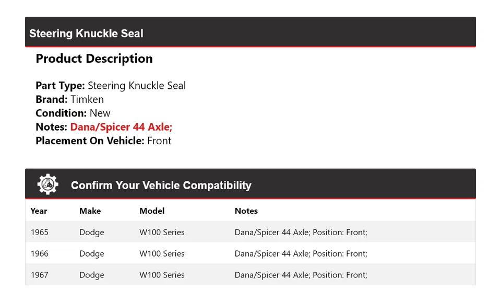Select the 1966 year cell
This screenshot has height=302, width=501.
(x=39, y=253)
